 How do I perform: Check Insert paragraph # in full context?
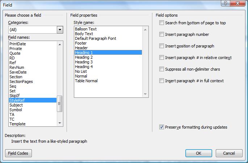161,81
